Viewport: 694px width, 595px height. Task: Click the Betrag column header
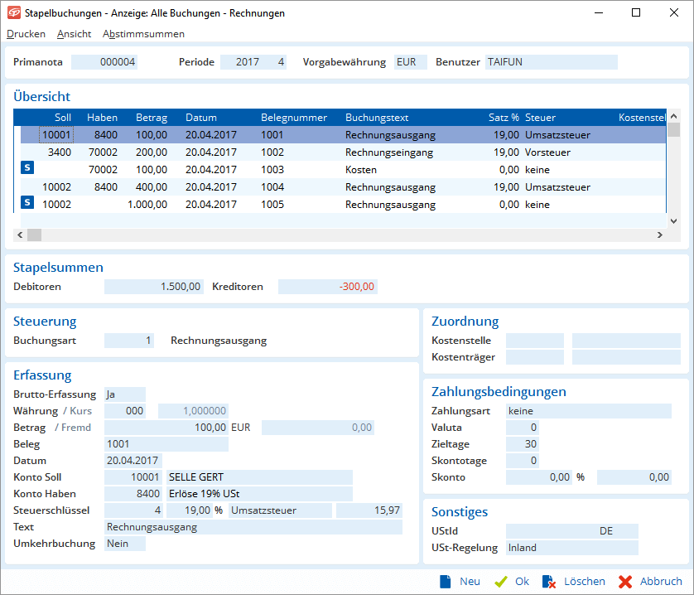coord(151,118)
